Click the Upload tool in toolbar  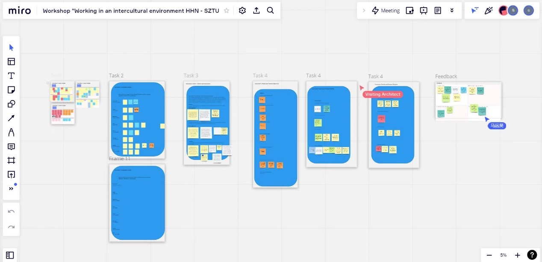(x=12, y=174)
